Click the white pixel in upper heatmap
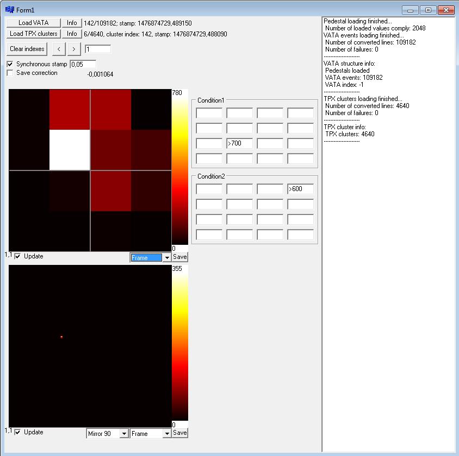Screen dimensions: 459x456 click(x=70, y=150)
